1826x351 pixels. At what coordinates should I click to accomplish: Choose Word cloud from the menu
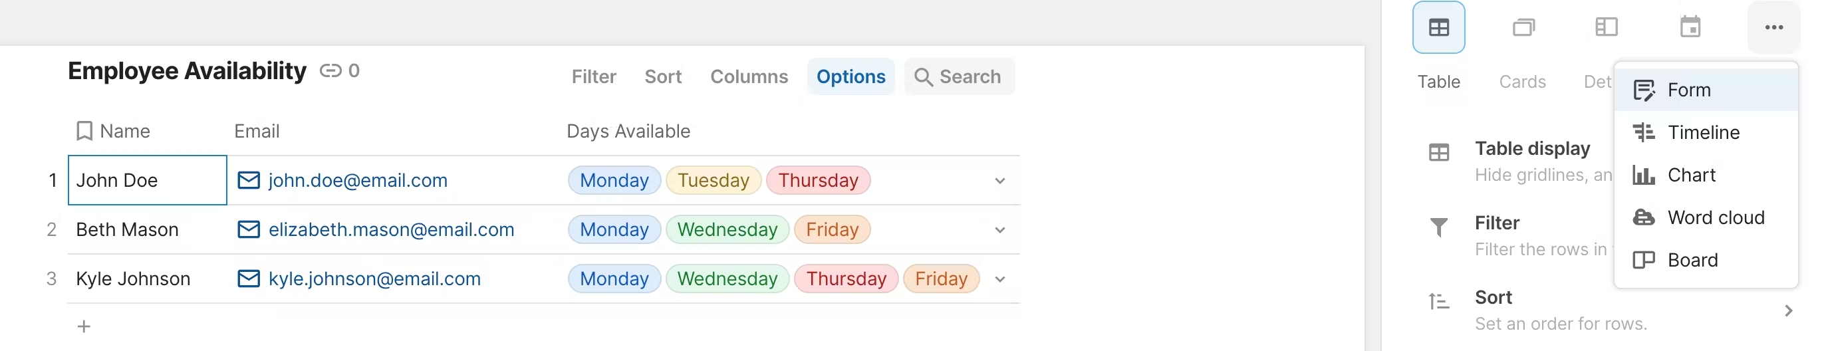(1716, 217)
